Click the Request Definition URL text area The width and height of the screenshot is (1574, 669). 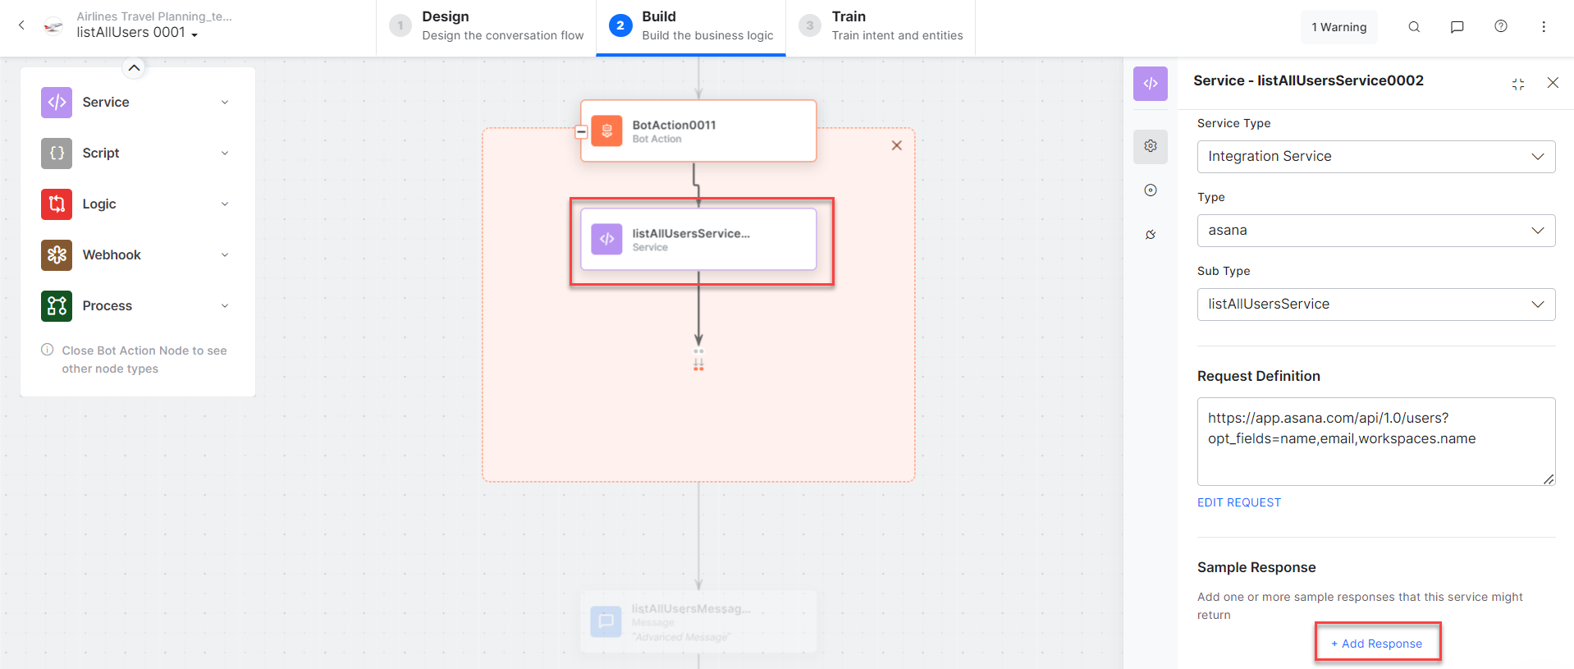1375,441
